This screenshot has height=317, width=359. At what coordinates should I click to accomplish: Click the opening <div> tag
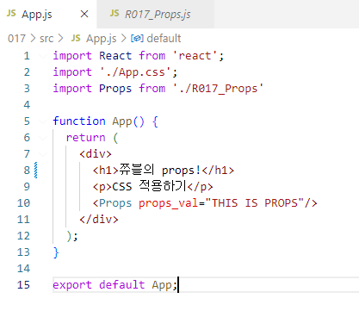tap(96, 154)
